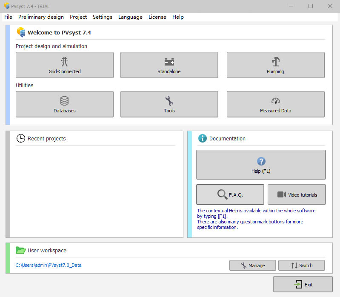Switch the user workspace
The height and width of the screenshot is (297, 340).
click(301, 265)
